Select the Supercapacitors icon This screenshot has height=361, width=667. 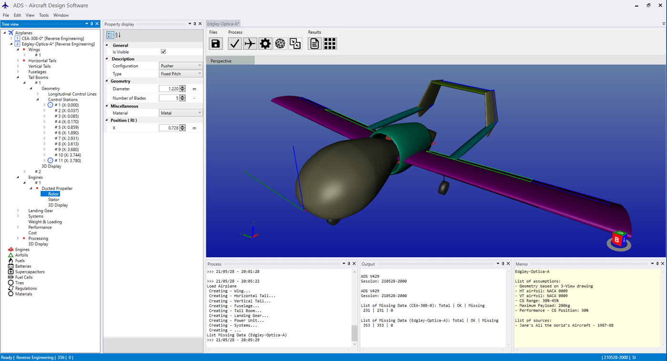coord(10,272)
